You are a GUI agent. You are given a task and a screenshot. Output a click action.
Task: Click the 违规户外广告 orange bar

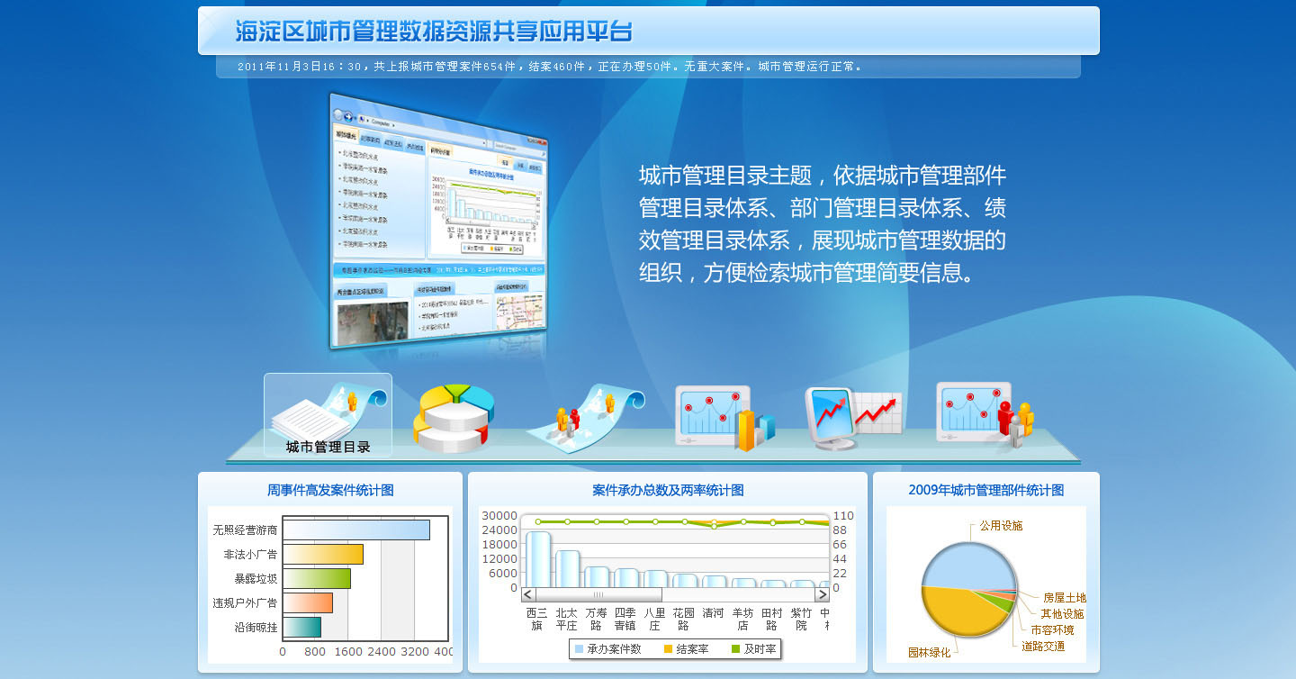point(308,602)
